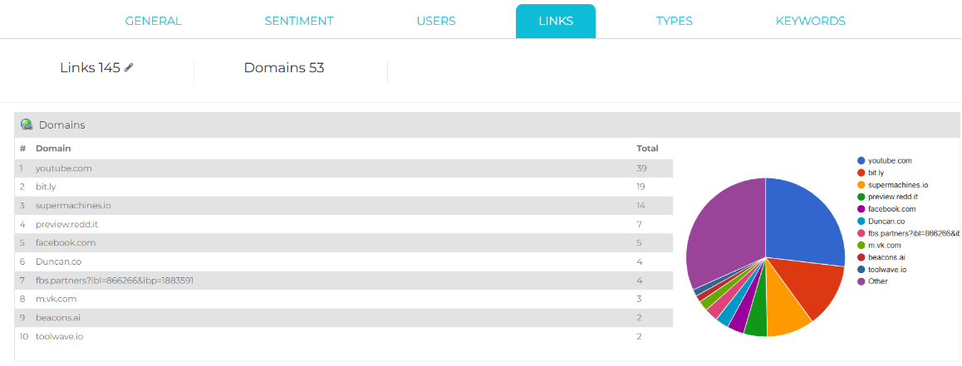Open the KEYWORDS tab

(811, 21)
